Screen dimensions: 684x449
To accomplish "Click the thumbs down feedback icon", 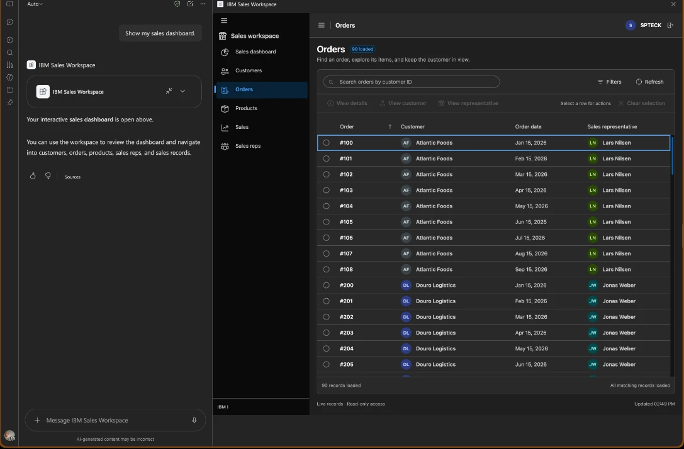I will point(48,175).
